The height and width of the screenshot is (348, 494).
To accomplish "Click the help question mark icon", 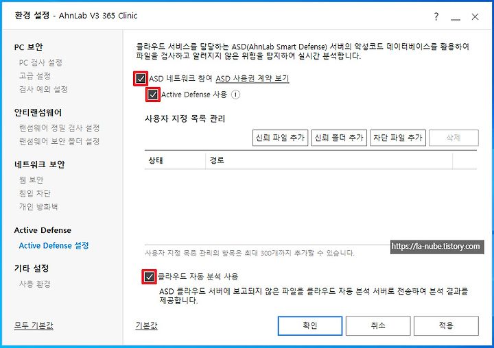I will 436,16.
